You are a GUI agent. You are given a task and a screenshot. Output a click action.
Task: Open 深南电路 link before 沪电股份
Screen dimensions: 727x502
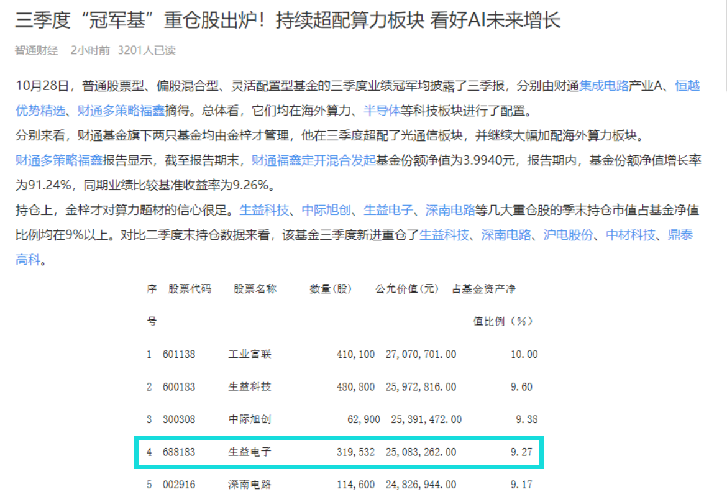tap(506, 235)
